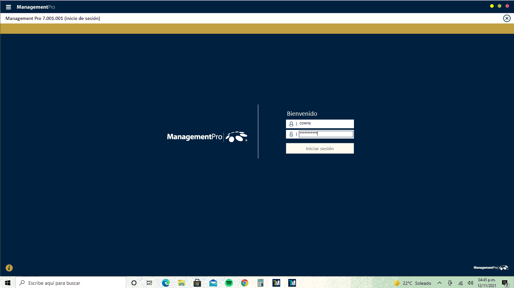
Task: Open the hamburger menu beside ManagementPro title
Action: tap(8, 7)
